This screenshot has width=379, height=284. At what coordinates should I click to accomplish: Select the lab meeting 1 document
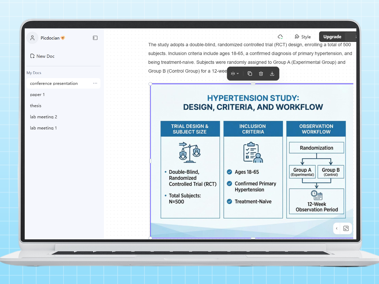44,128
